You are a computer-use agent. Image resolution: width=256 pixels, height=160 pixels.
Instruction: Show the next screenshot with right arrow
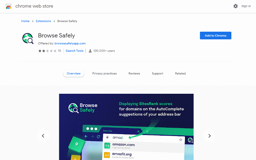[209, 136]
